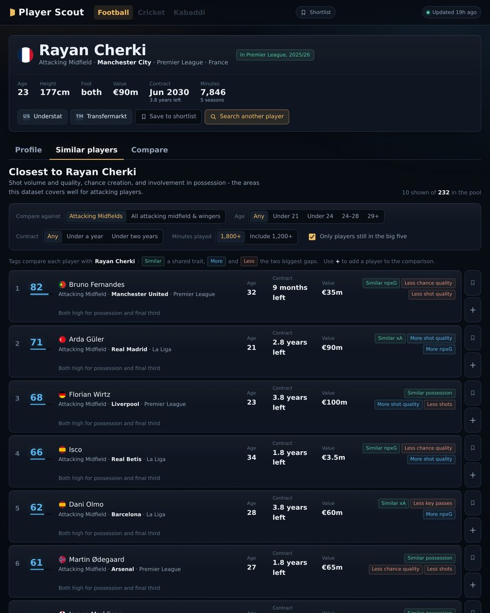
Task: Select the Attacking Midfields comparison group
Action: pos(96,216)
